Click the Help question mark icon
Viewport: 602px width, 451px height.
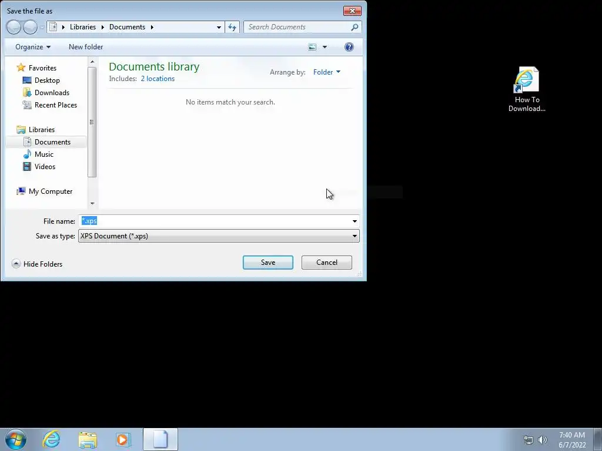click(349, 47)
